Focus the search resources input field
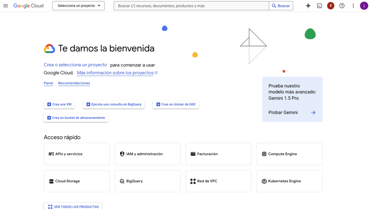 (191, 6)
